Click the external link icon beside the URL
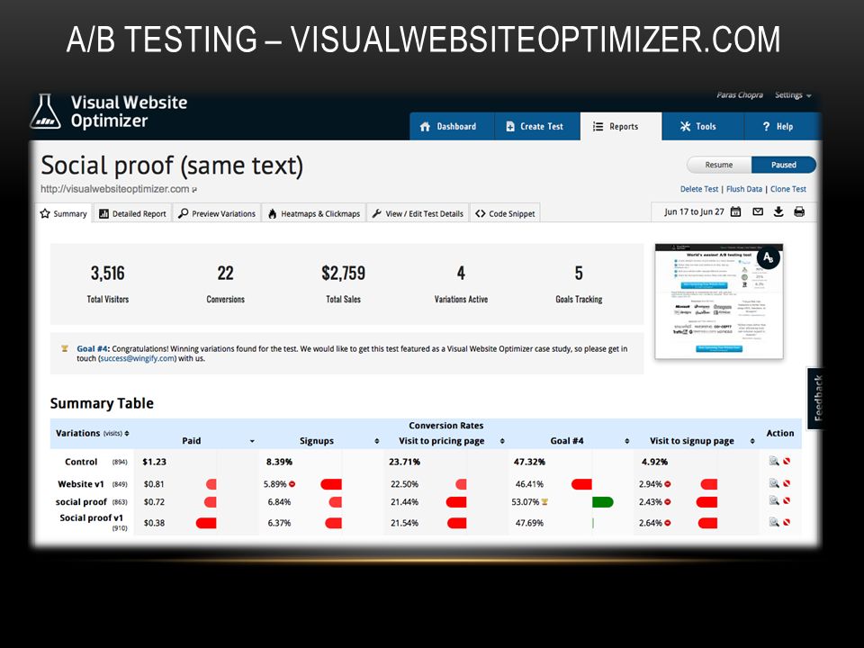The width and height of the screenshot is (864, 648). click(194, 190)
